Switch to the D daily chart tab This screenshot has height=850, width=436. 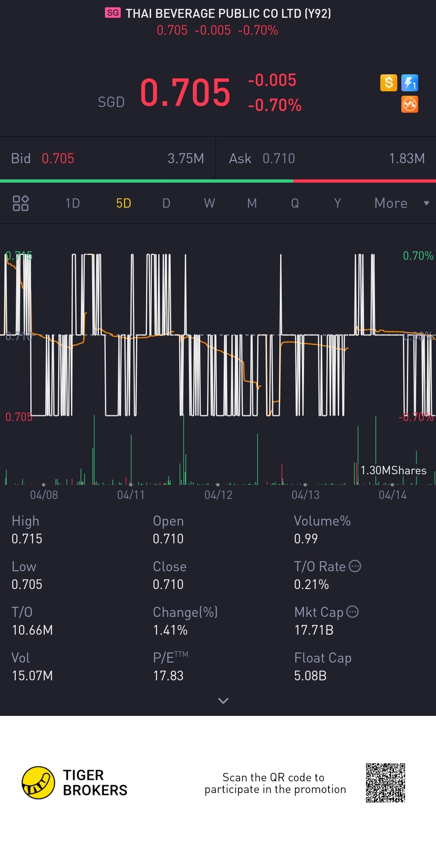[x=166, y=203]
